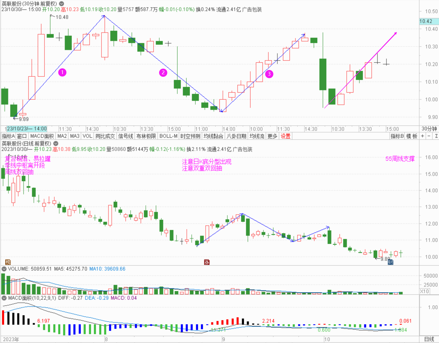
Task: Open the dropdown arrow beside 英联股份(30分钟.前复权)
Action: pyautogui.click(x=62, y=4)
